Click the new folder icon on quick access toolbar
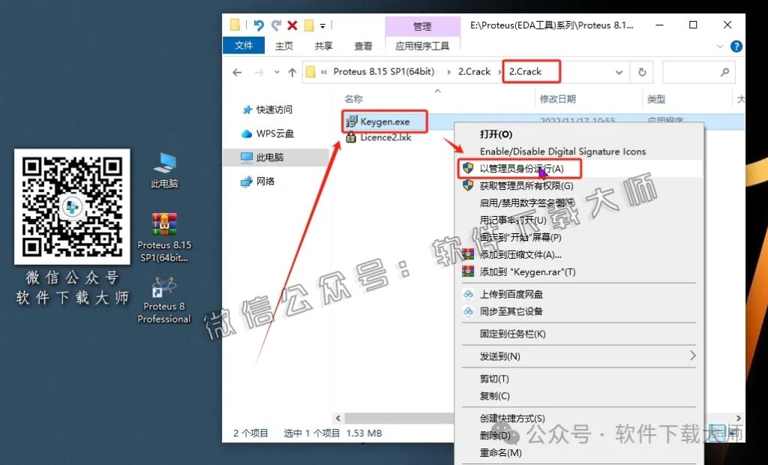This screenshot has height=465, width=768. pyautogui.click(x=310, y=25)
